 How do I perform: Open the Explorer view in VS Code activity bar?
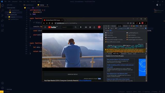tap(3, 5)
